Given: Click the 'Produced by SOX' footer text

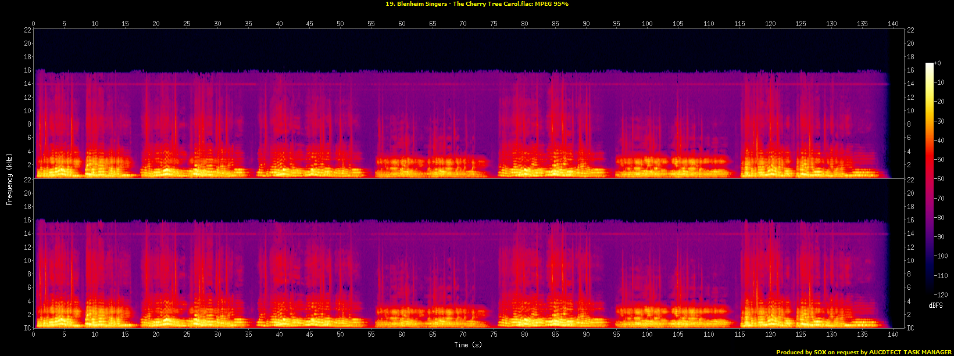Looking at the screenshot, I should coord(864,352).
